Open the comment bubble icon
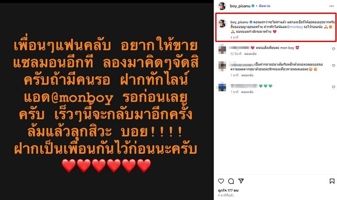 pos(231,181)
